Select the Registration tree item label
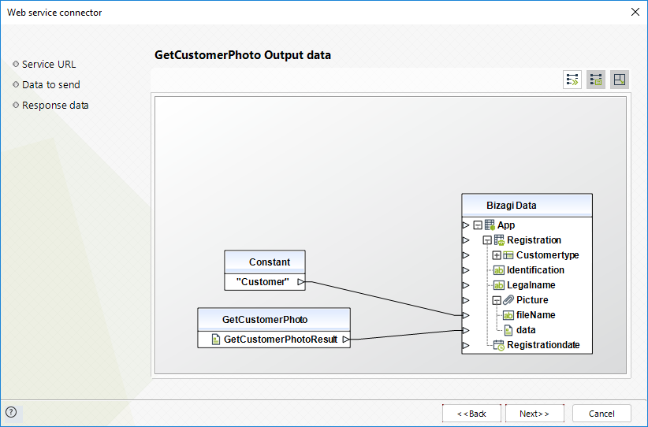The image size is (648, 427). (534, 240)
